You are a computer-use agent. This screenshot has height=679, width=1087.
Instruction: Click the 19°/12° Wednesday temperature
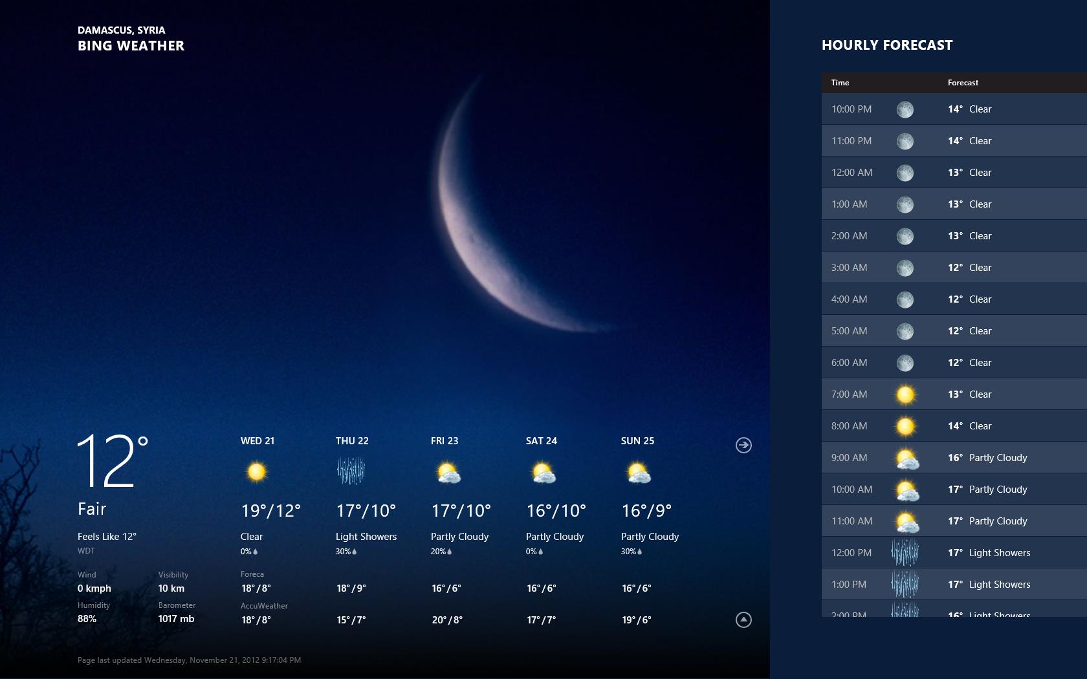(271, 511)
